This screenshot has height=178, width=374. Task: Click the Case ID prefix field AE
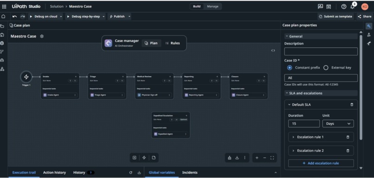coord(321,78)
